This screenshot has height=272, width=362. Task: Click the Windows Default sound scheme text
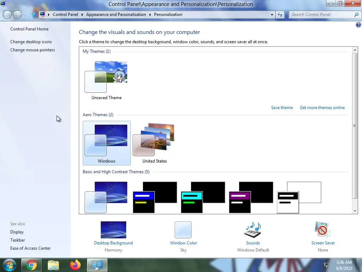point(253,250)
